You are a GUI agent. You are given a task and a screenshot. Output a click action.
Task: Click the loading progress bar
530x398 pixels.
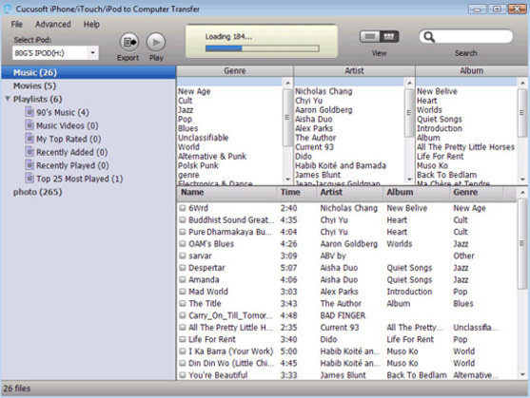[x=263, y=48]
